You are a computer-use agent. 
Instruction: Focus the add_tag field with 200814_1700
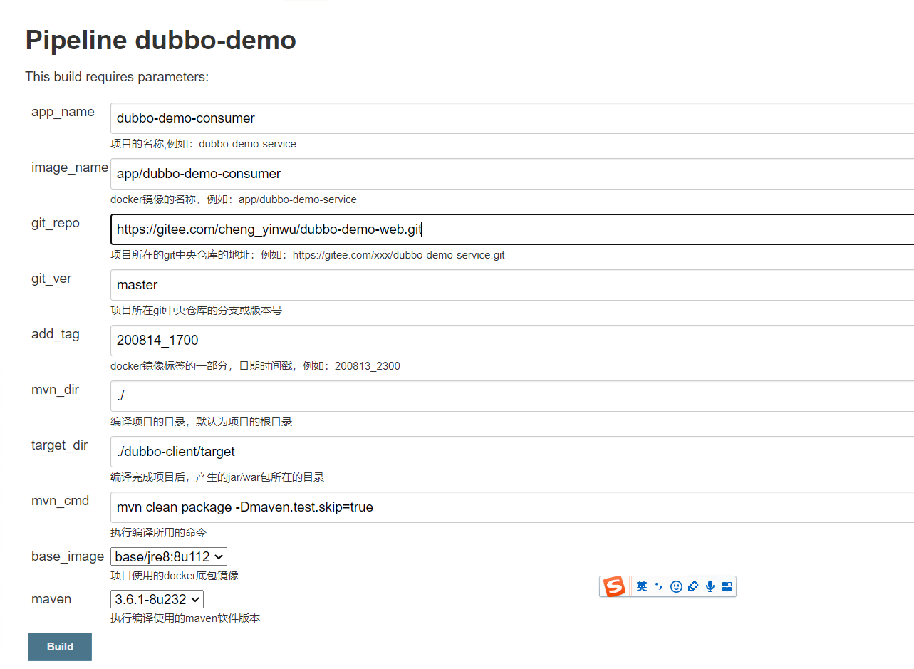512,341
